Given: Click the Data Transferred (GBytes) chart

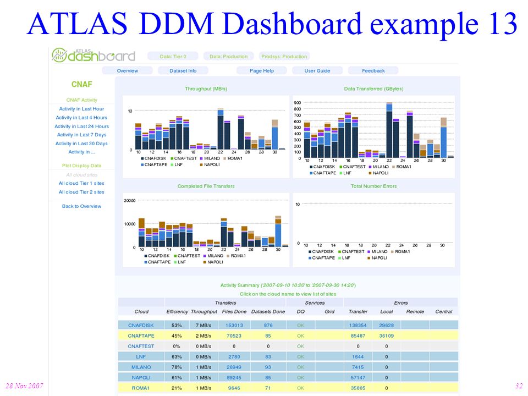Looking at the screenshot, I should (374, 136).
